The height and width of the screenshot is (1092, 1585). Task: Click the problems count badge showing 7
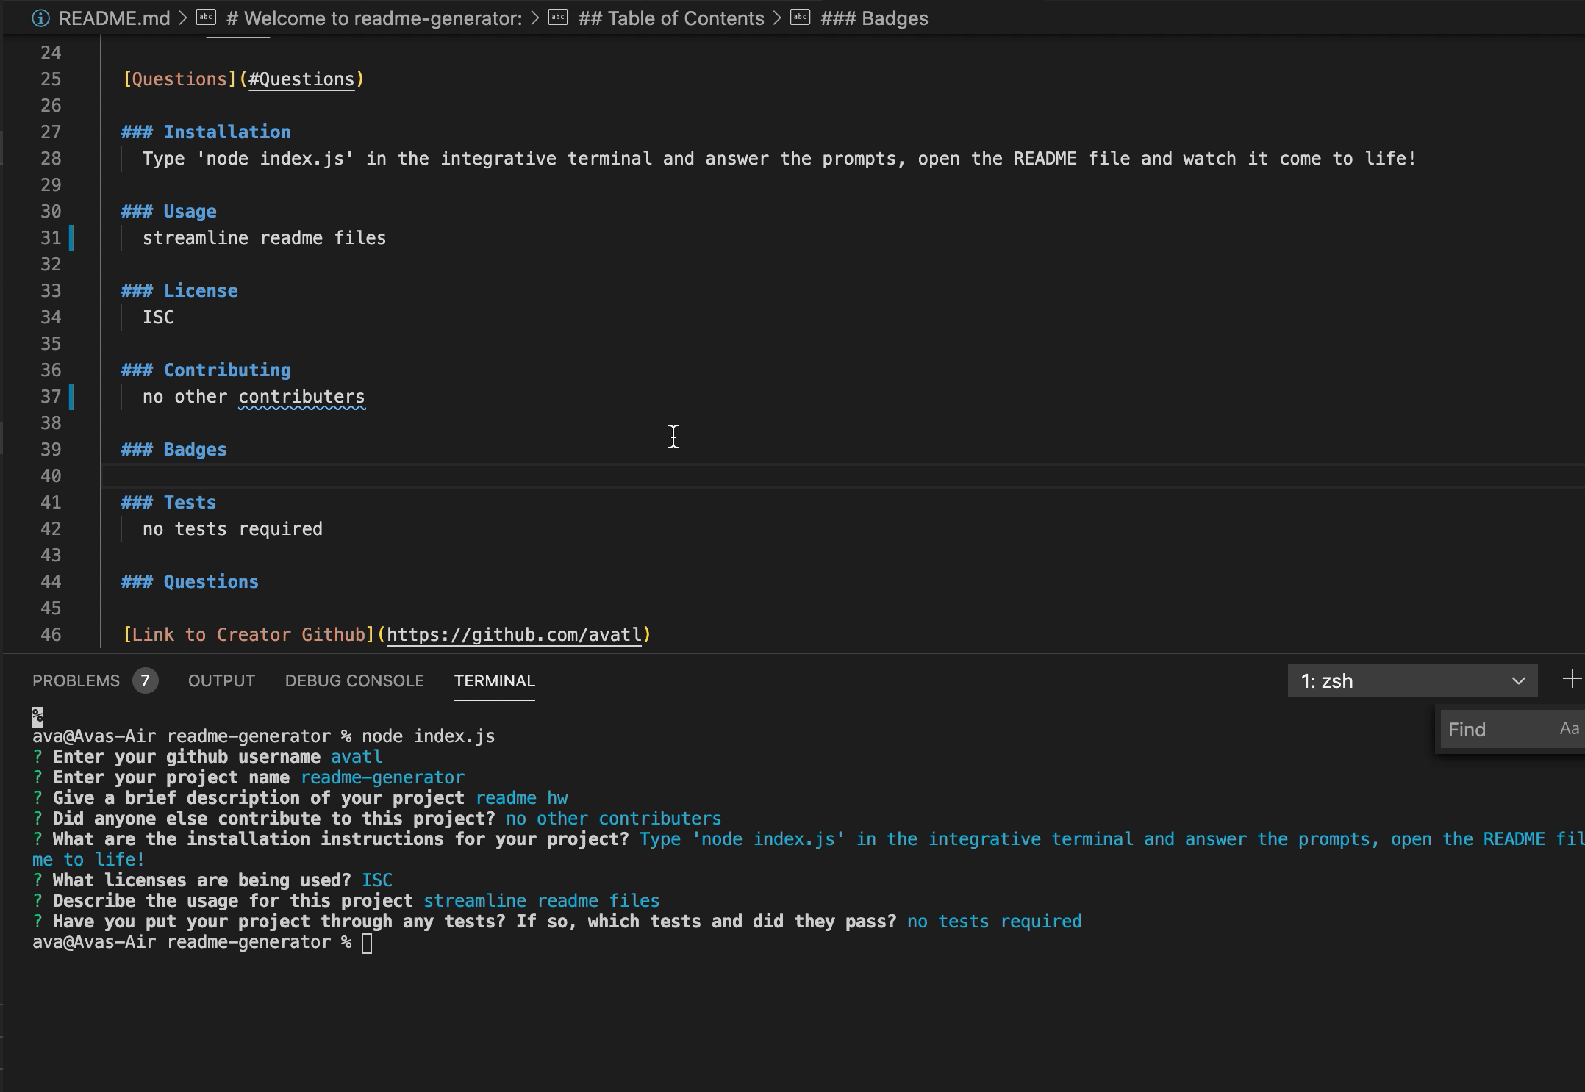click(x=145, y=680)
